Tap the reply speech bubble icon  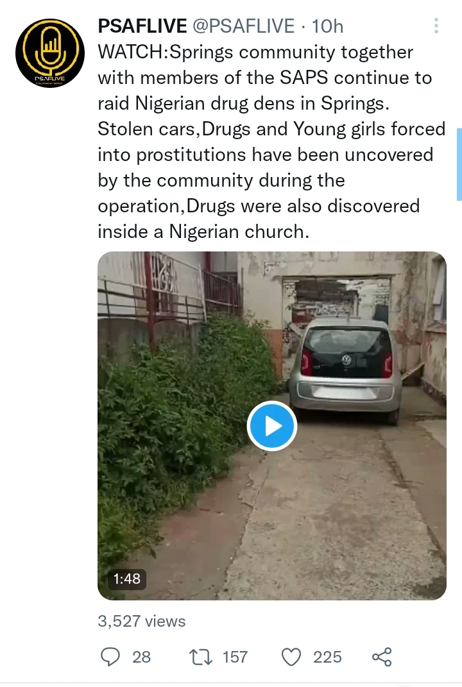(110, 657)
